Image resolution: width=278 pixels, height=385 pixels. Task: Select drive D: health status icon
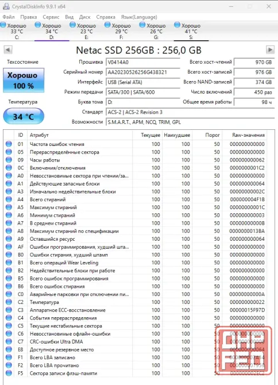coord(38,25)
